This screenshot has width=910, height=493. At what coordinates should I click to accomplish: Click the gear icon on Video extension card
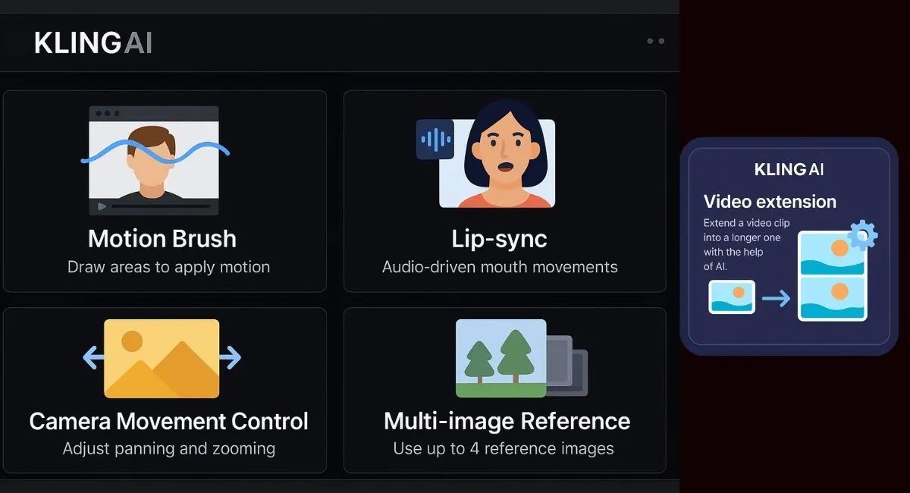coord(861,235)
